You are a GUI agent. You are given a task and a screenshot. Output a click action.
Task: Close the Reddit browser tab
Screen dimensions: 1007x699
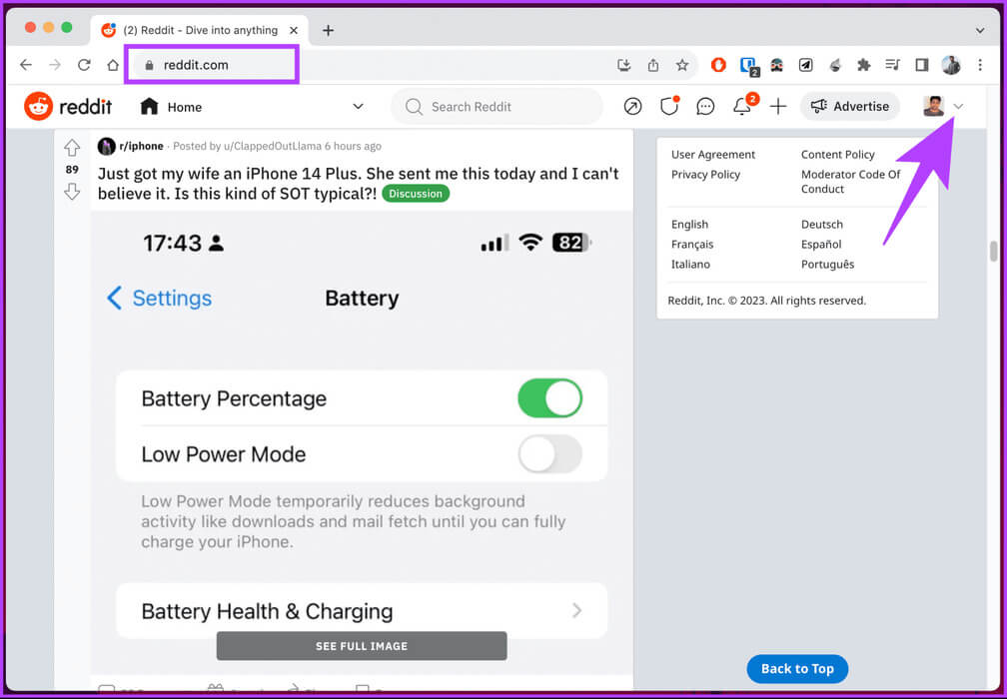click(x=294, y=30)
